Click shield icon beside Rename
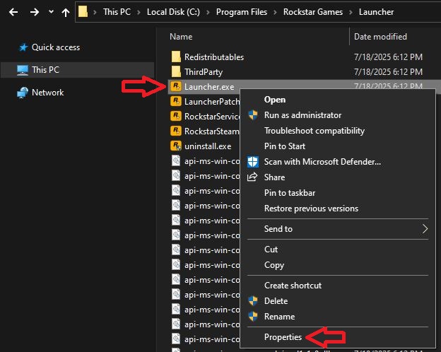 (x=253, y=317)
